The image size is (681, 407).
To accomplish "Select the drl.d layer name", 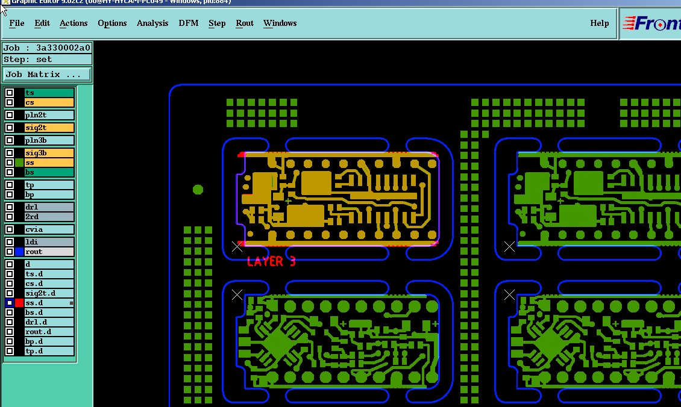I will coord(49,322).
